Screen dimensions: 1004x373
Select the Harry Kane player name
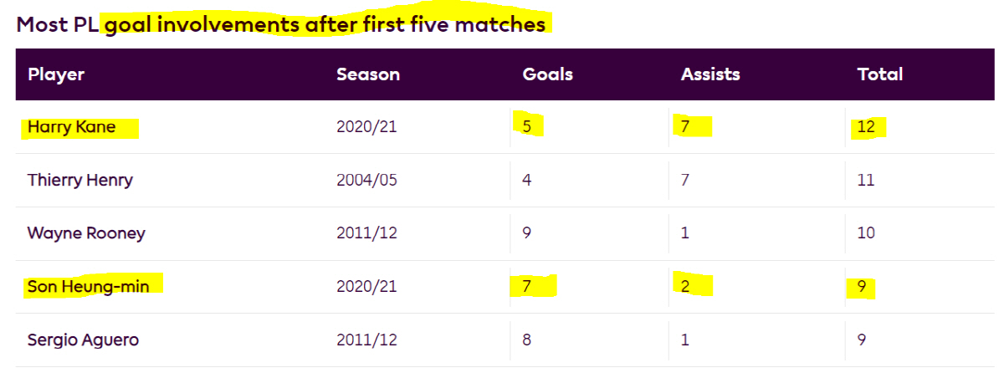coord(71,127)
